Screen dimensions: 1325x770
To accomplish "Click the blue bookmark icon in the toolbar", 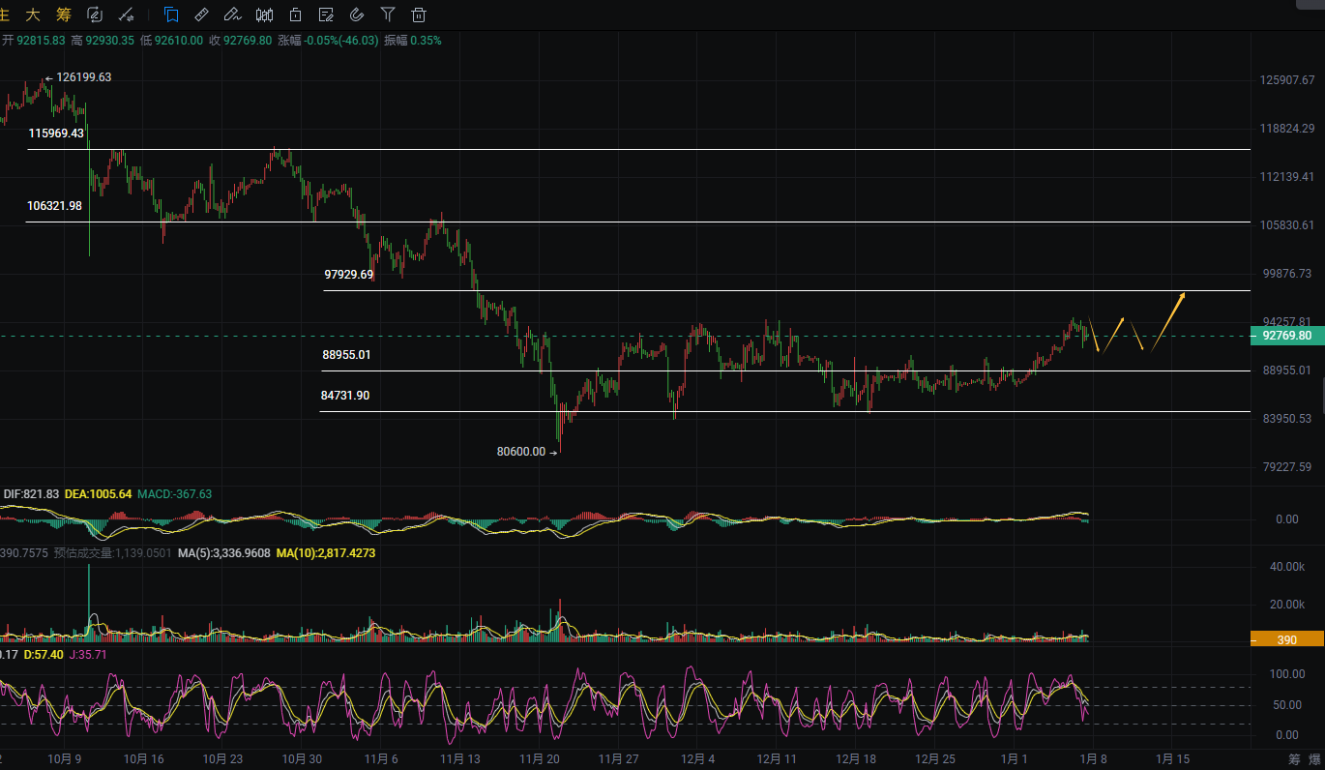I will (171, 15).
